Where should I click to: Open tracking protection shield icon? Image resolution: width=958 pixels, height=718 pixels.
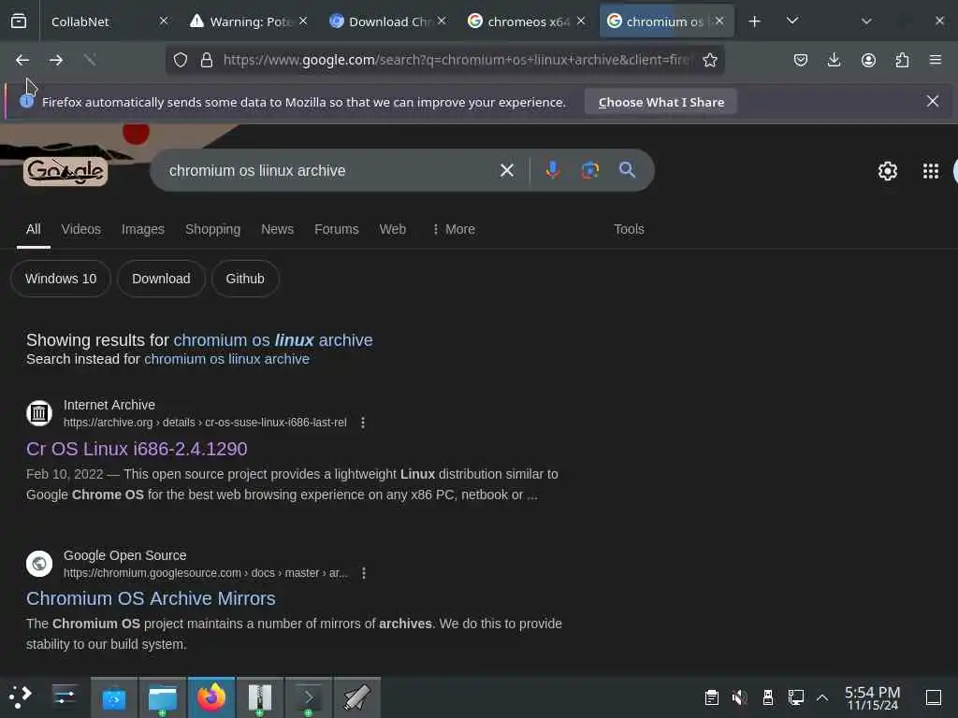pos(181,60)
